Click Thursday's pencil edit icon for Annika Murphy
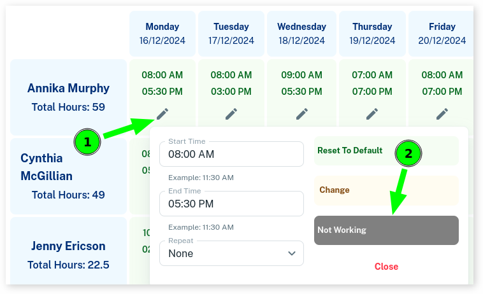This screenshot has height=294, width=483. point(372,113)
